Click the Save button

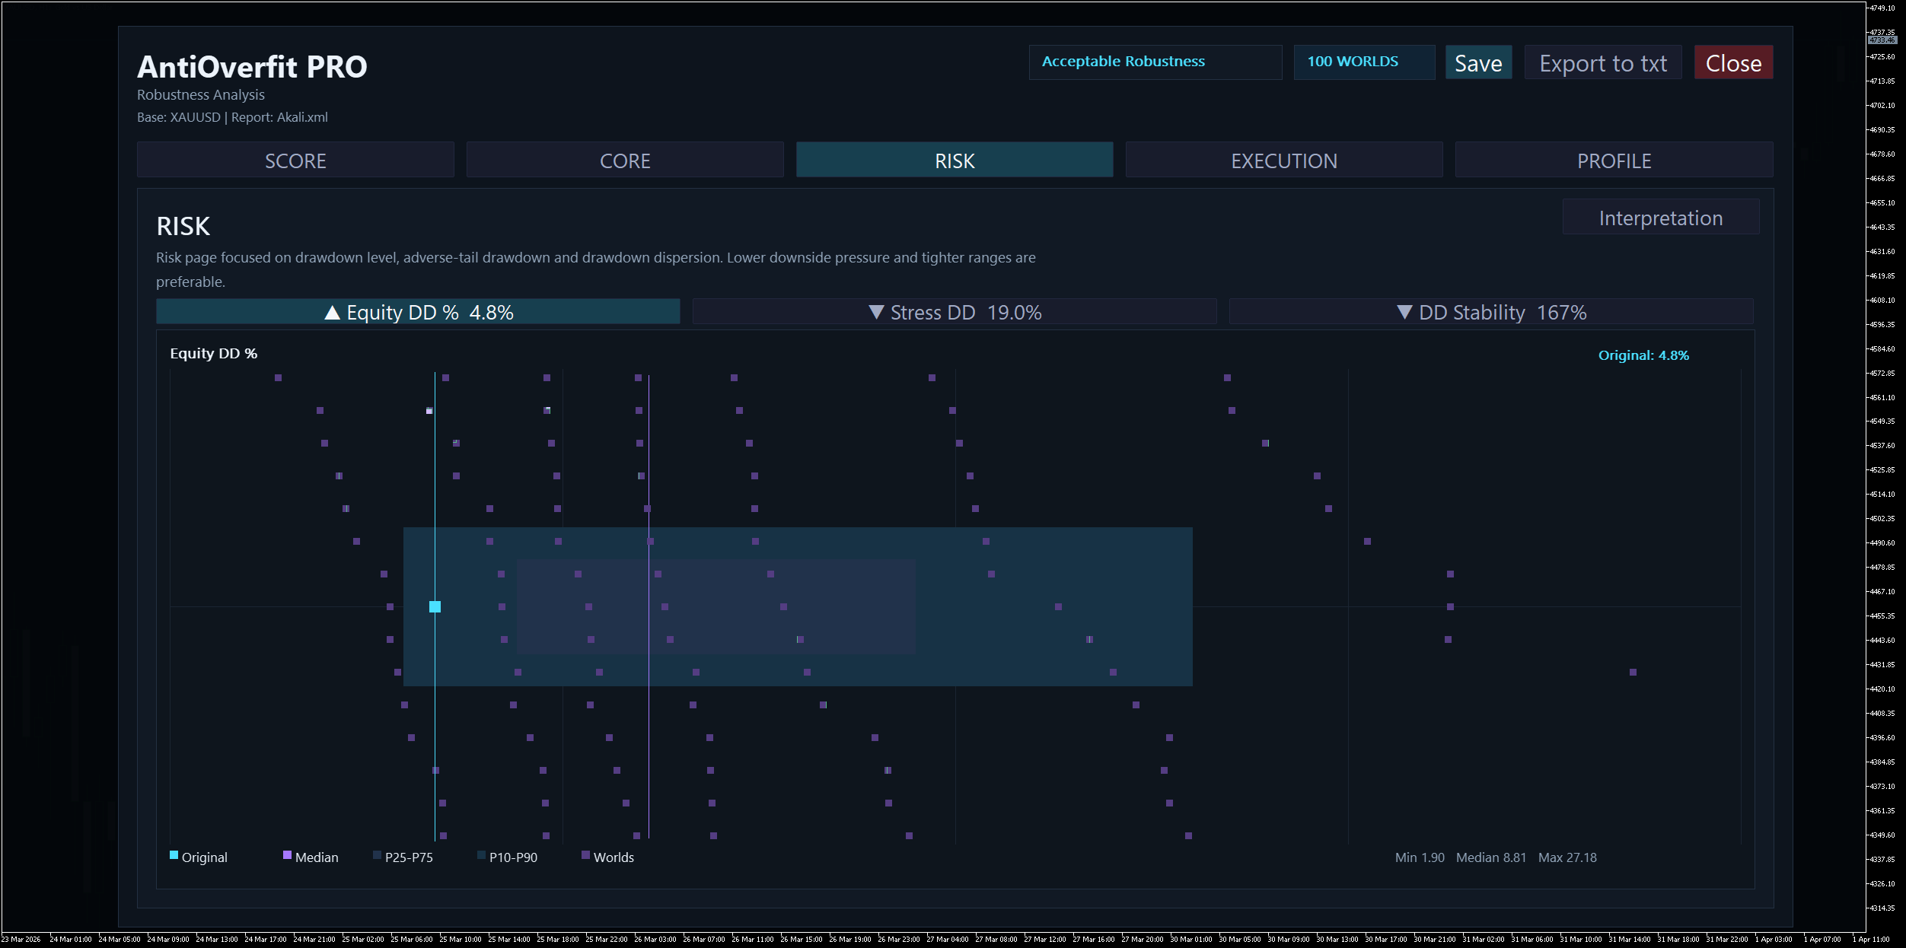pyautogui.click(x=1478, y=63)
